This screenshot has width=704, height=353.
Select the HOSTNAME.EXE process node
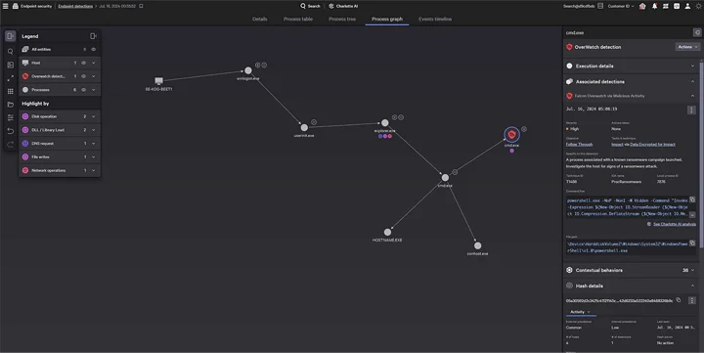pyautogui.click(x=387, y=232)
